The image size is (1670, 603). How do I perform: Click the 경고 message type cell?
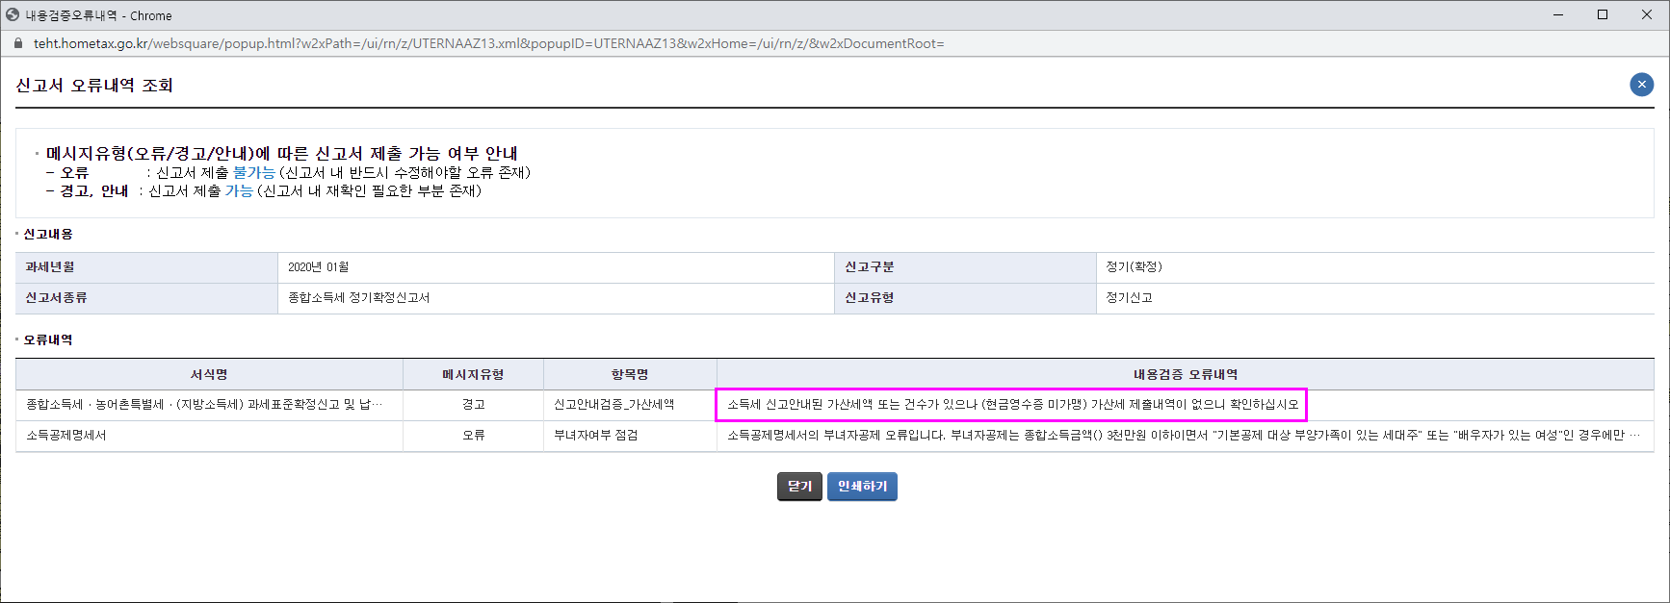click(473, 405)
